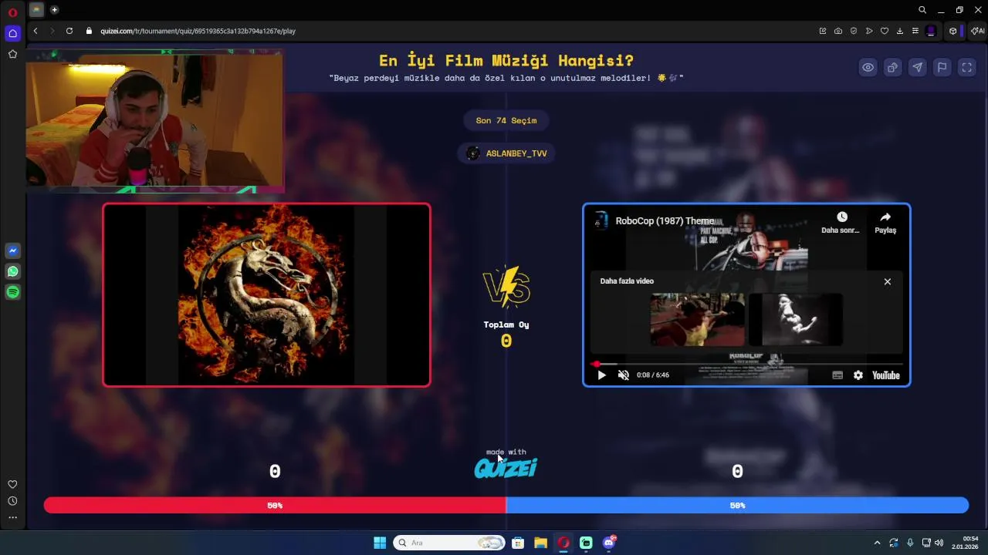Open easy setup sliders icon
This screenshot has width=988, height=555.
(x=915, y=31)
